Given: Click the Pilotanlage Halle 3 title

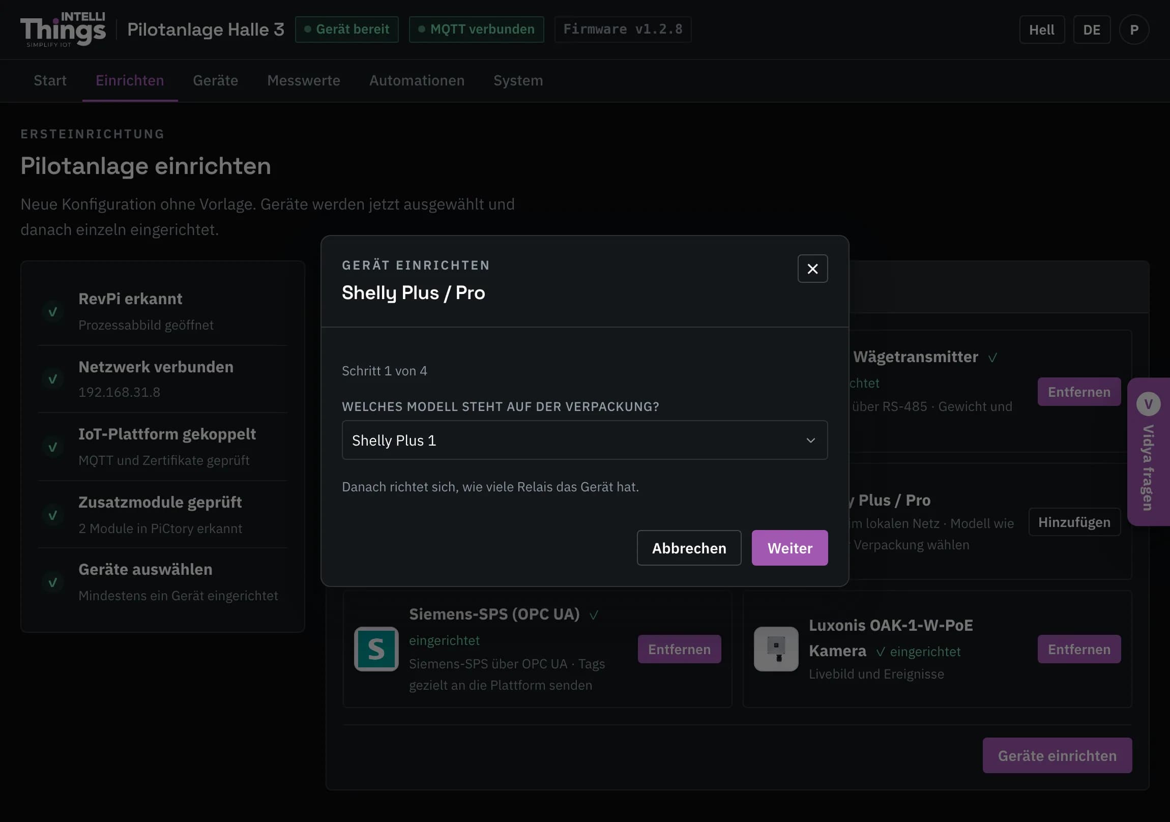Looking at the screenshot, I should [x=206, y=29].
